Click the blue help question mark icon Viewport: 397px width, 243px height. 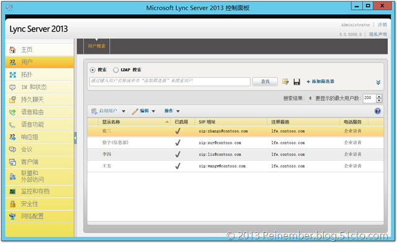378,111
